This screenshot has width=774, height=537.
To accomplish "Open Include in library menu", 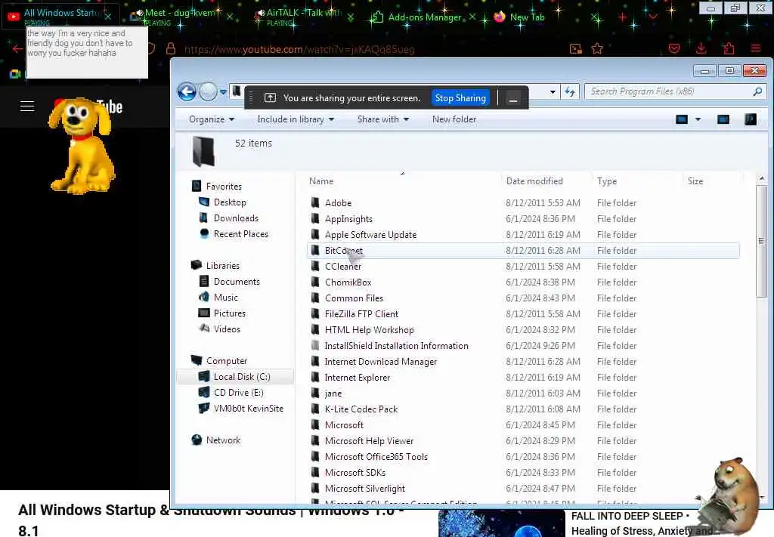I will coord(296,119).
